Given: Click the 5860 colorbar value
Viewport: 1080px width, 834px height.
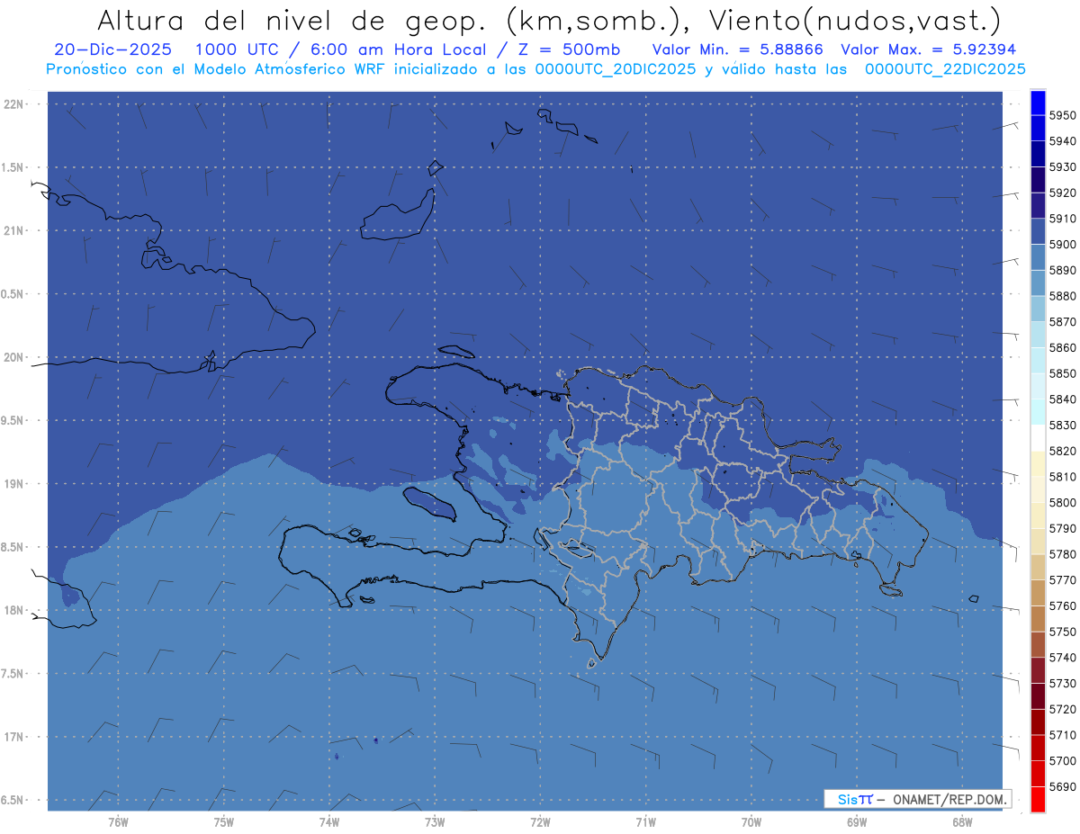Looking at the screenshot, I should click(1062, 347).
